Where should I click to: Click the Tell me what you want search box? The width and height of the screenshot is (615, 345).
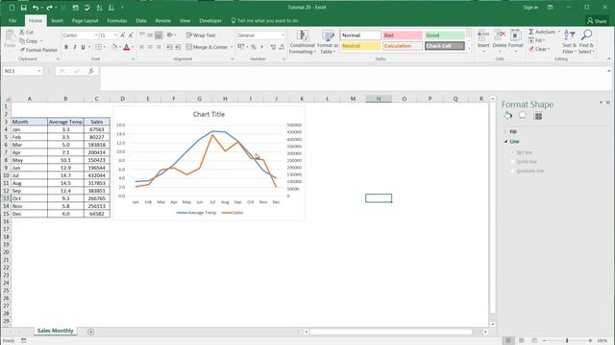pyautogui.click(x=265, y=20)
